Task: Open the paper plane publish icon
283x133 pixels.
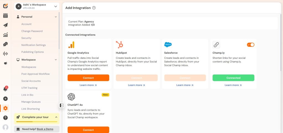Action: click(x=6, y=25)
